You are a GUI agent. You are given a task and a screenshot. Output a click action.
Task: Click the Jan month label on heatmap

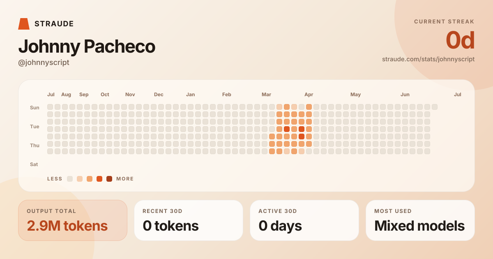point(190,95)
